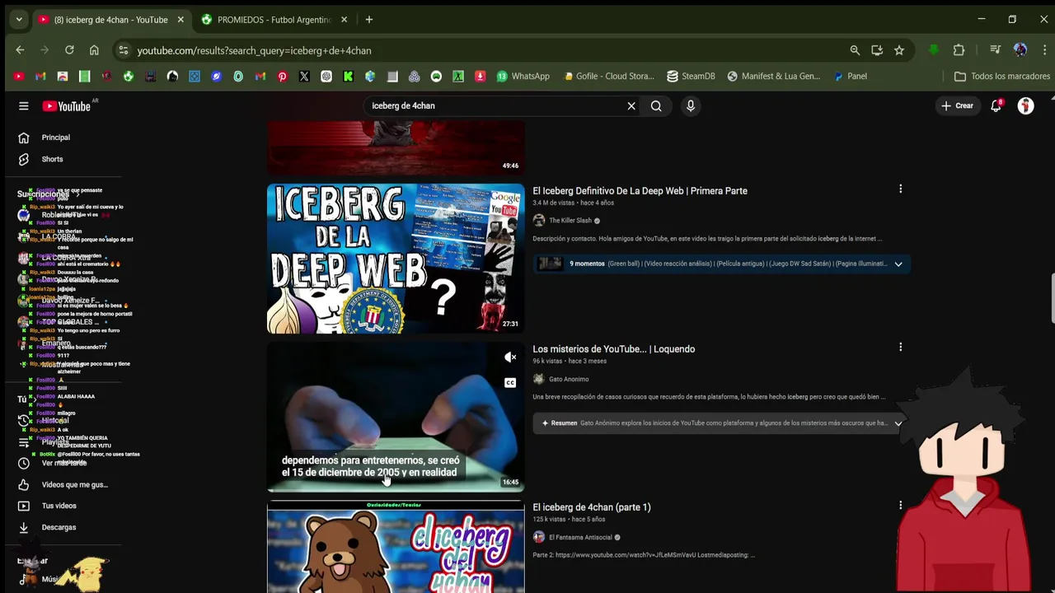
Task: Click the browser address bar URL
Action: (x=254, y=50)
